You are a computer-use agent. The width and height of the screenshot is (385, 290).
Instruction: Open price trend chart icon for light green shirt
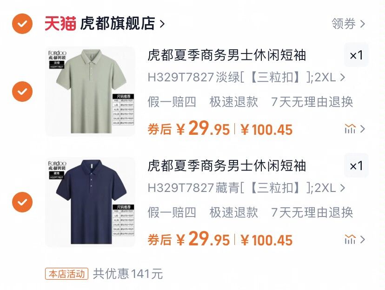[355, 129]
